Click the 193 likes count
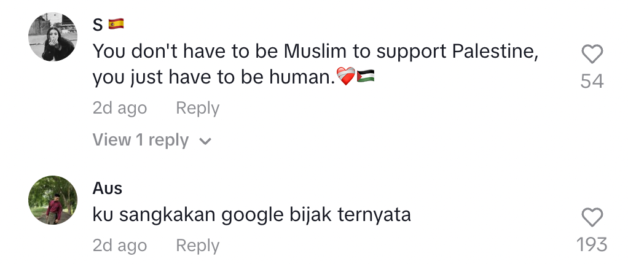The height and width of the screenshot is (264, 628). click(x=592, y=244)
